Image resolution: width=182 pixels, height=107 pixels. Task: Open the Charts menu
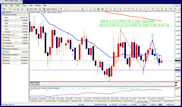pos(24,5)
